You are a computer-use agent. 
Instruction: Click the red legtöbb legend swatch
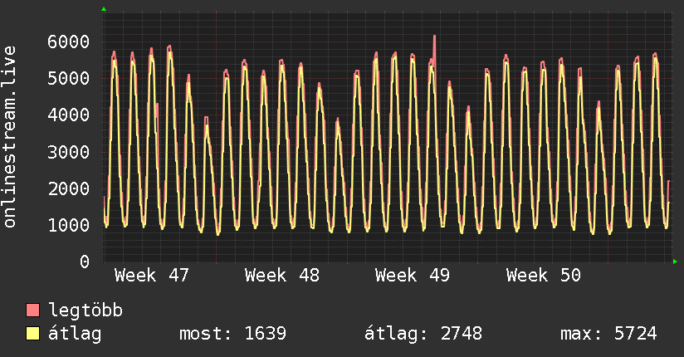tap(33, 311)
